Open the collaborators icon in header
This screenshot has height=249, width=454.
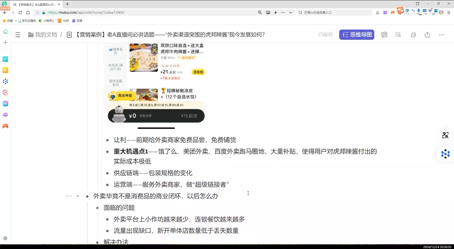coord(413,35)
